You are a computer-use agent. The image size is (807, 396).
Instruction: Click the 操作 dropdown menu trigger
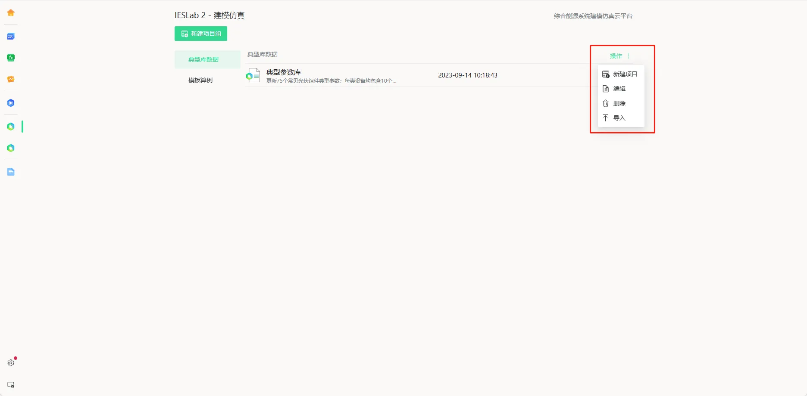tap(620, 56)
